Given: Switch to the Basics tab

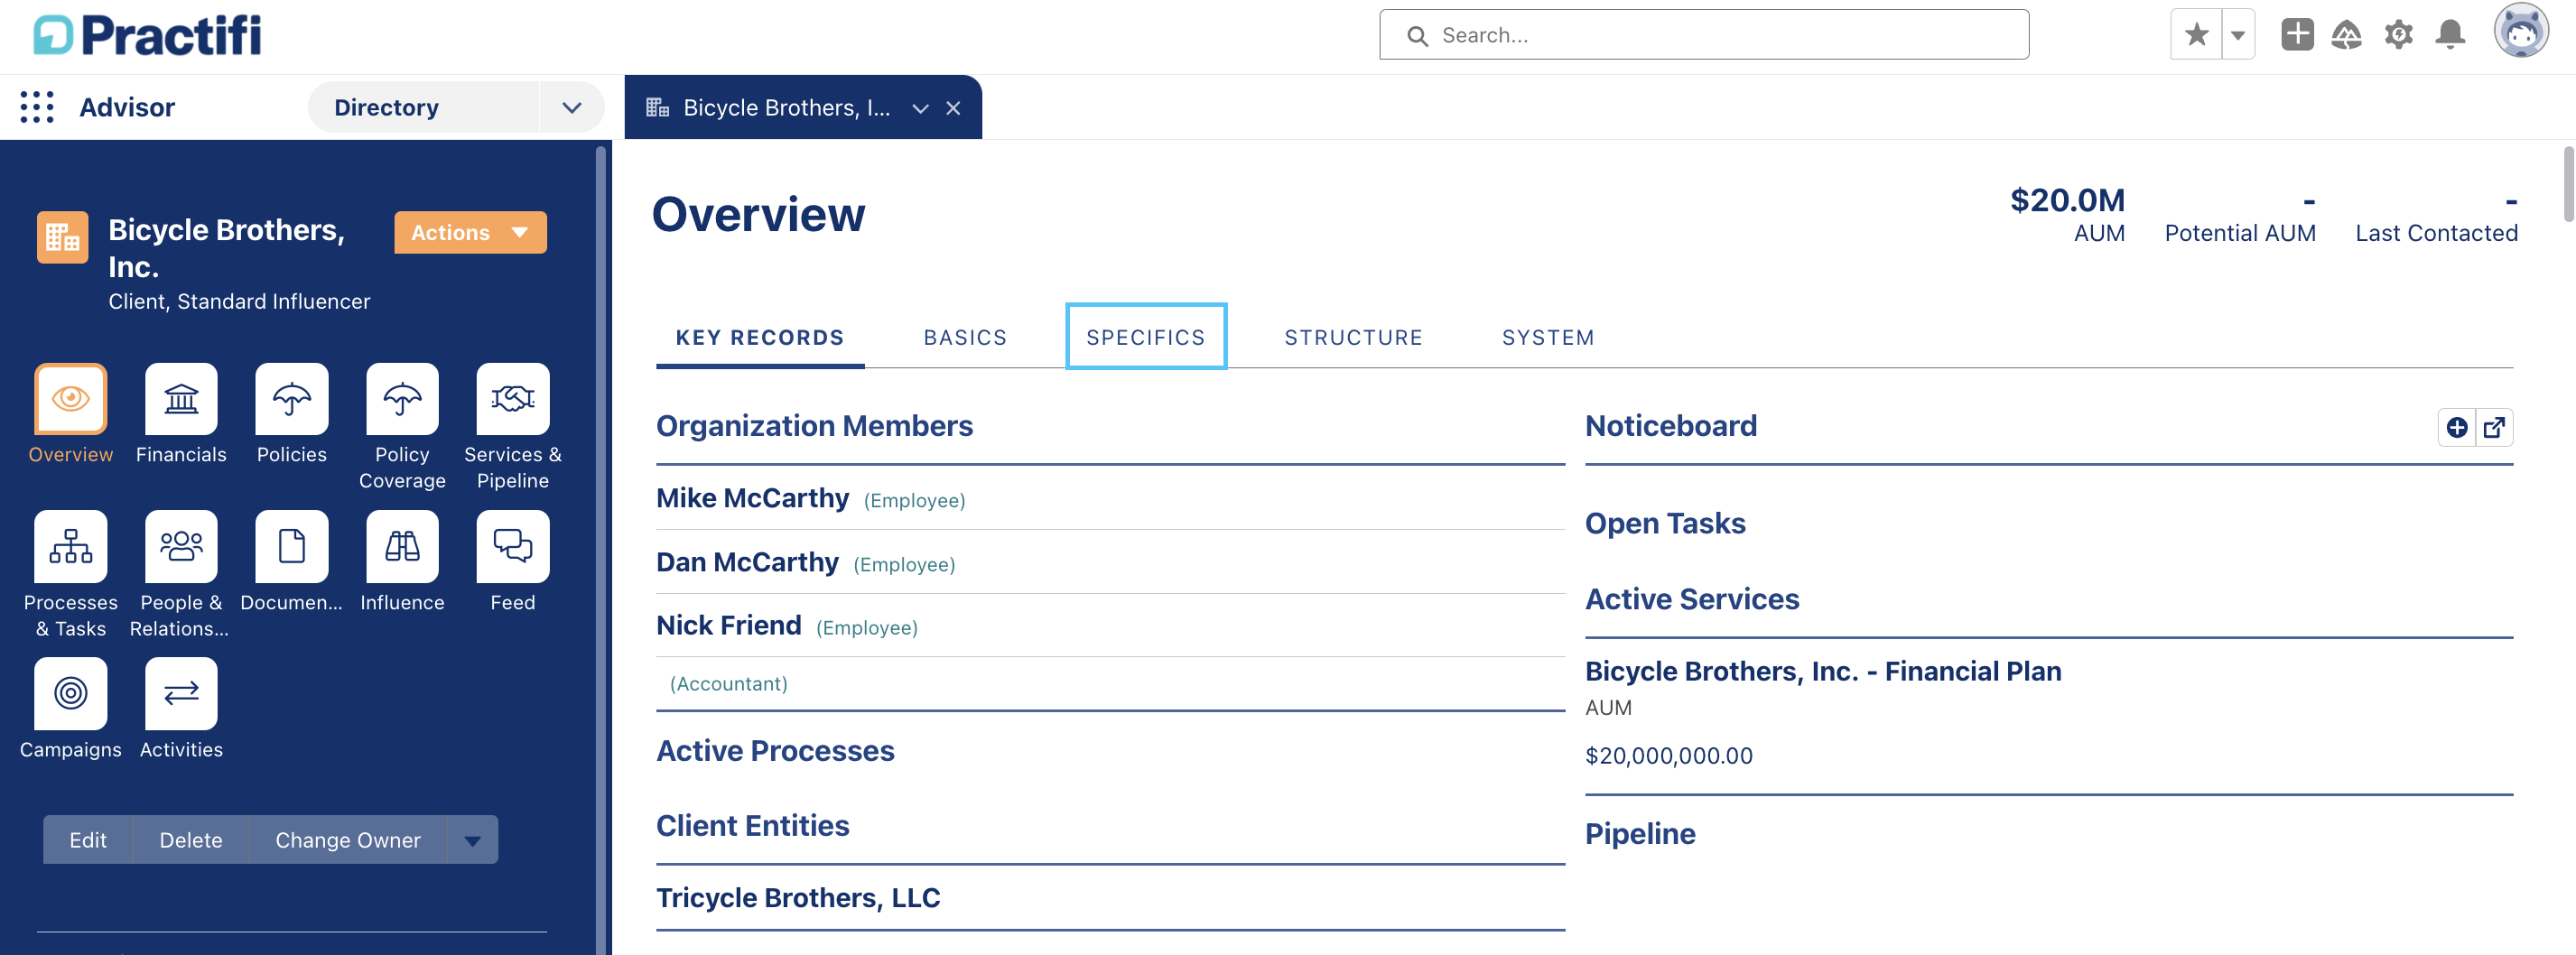Looking at the screenshot, I should [x=965, y=337].
